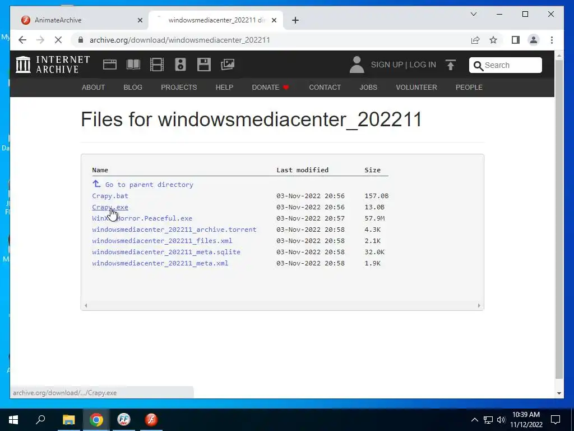Click the share page icon

click(x=475, y=40)
